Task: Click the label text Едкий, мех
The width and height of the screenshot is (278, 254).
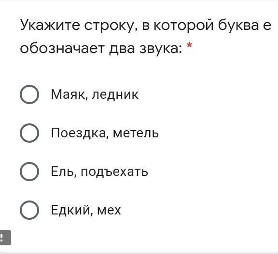Action: tap(86, 210)
